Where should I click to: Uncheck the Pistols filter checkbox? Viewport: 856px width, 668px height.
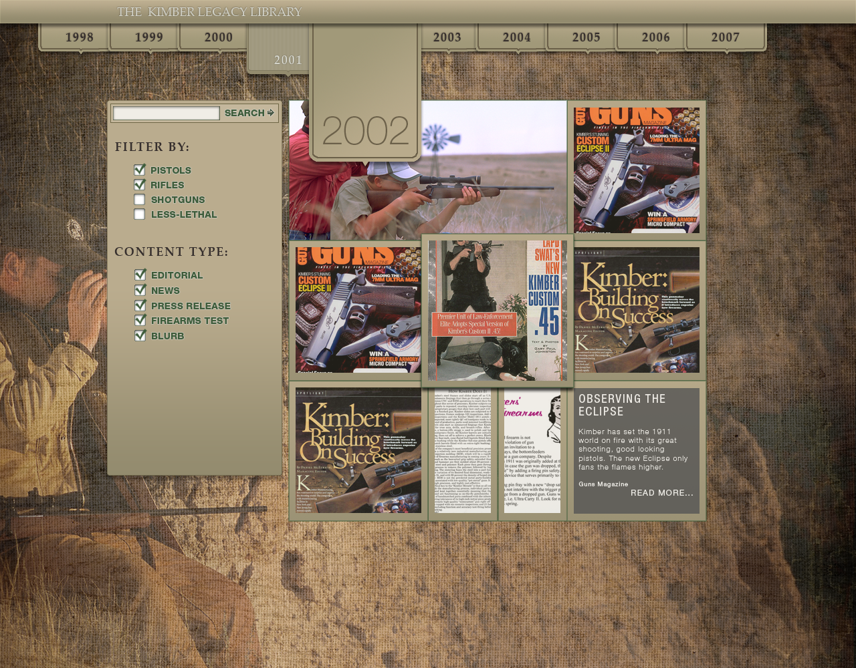(x=139, y=170)
